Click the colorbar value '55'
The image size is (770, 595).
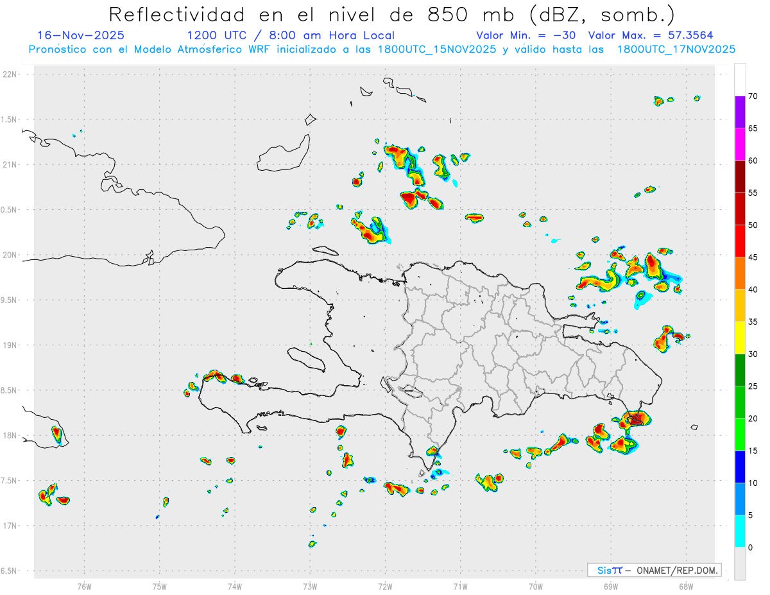coord(753,193)
